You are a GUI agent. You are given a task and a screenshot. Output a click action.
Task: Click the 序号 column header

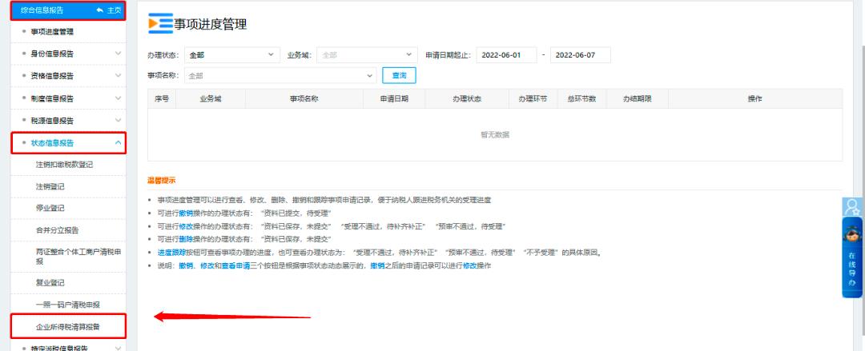[162, 98]
